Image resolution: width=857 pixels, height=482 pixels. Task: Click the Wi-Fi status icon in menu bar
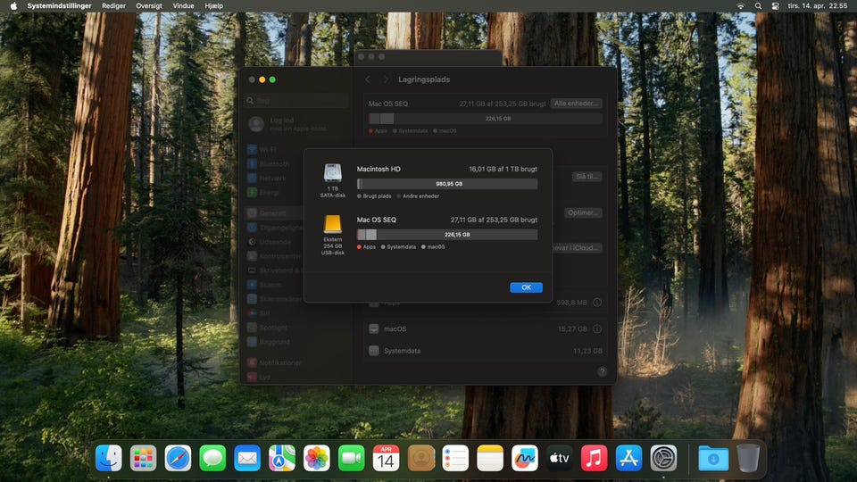740,5
